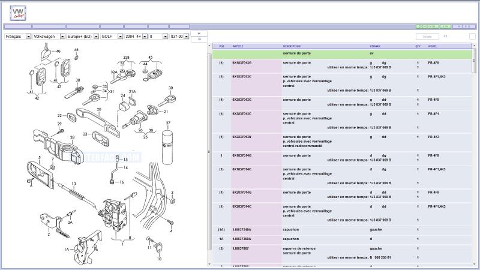Click cable part 13 in diagram
The image size is (480, 270).
click(x=78, y=196)
